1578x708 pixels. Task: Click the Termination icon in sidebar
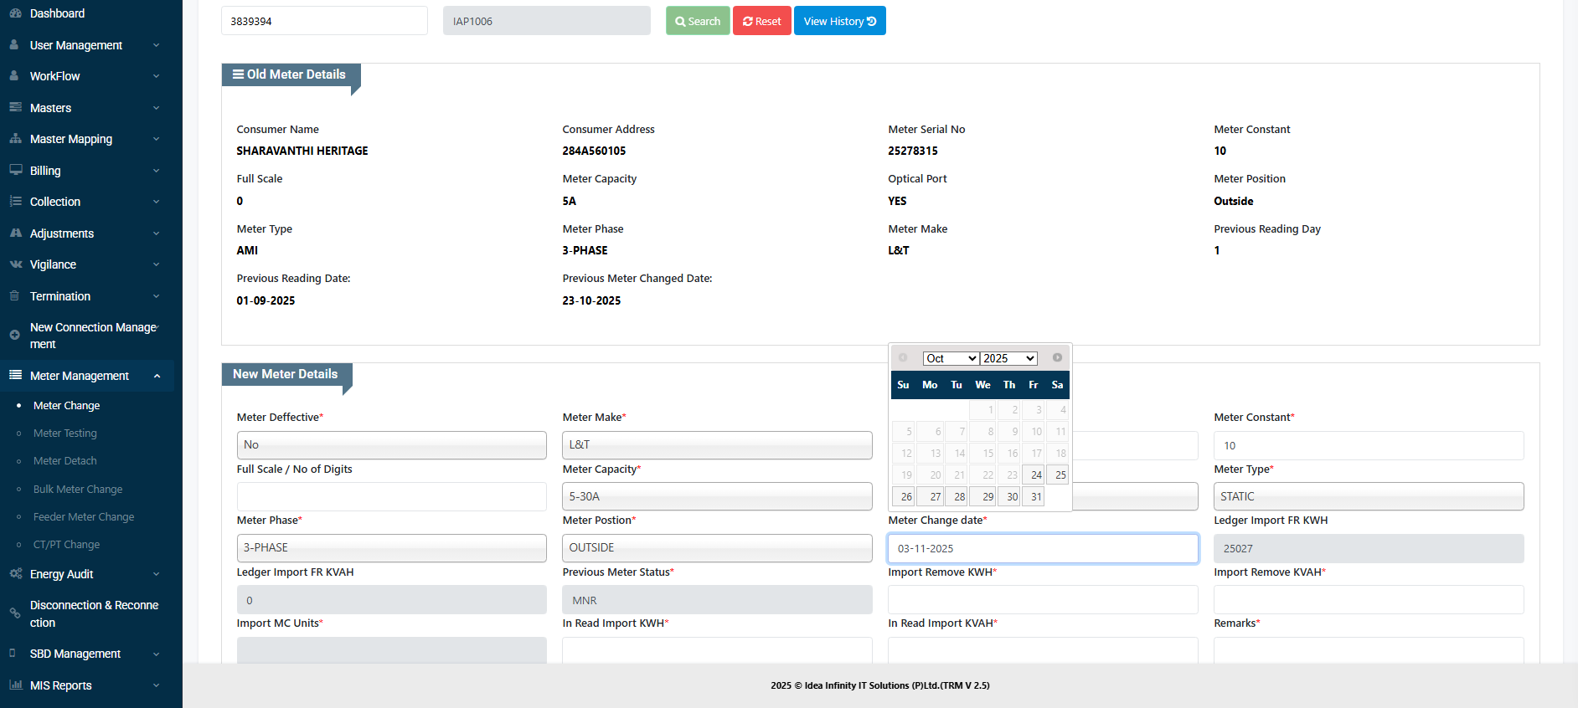point(15,296)
